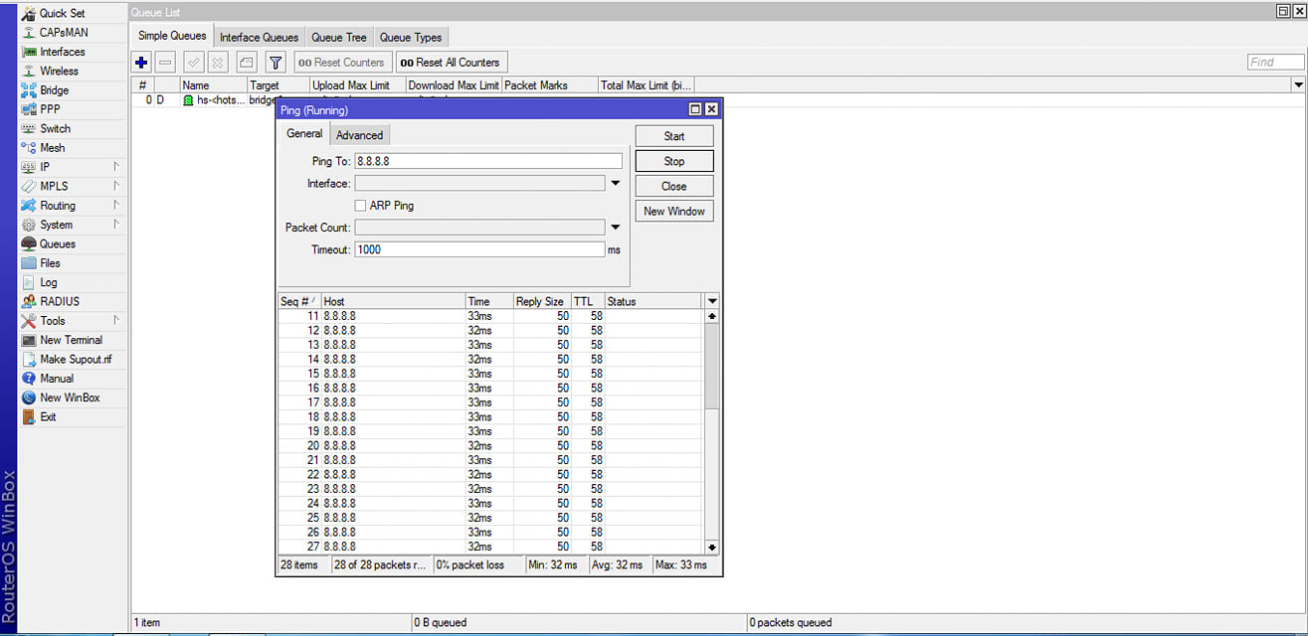Disable selected queue (cross icon)
This screenshot has width=1308, height=636.
tap(218, 63)
